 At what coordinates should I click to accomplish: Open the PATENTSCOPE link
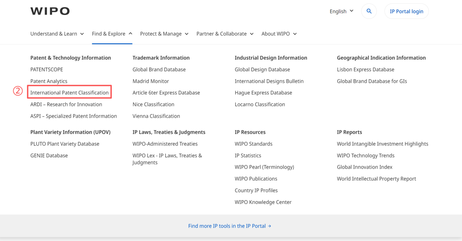pyautogui.click(x=47, y=69)
